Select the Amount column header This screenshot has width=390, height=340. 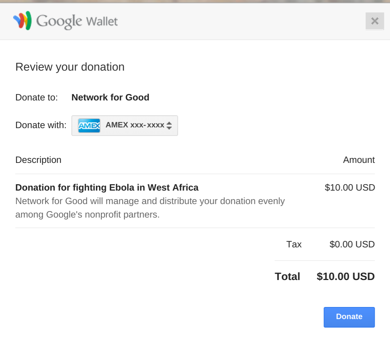point(359,160)
